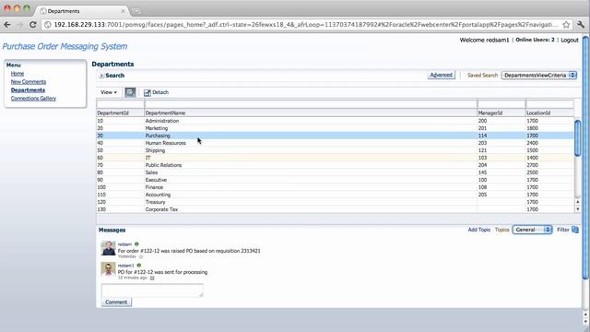590x332 pixels.
Task: Click the Purchase Order Messaging System title
Action: [65, 46]
